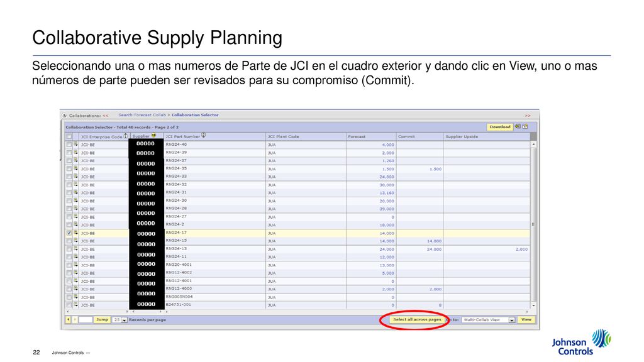The height and width of the screenshot is (362, 644).
Task: Open row action icon for RNG24-13
Action: coord(76,249)
